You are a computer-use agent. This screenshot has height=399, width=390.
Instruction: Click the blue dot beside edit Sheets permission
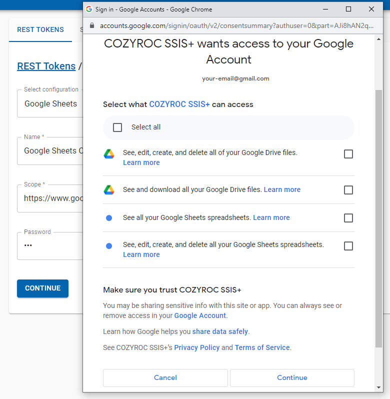tap(109, 246)
